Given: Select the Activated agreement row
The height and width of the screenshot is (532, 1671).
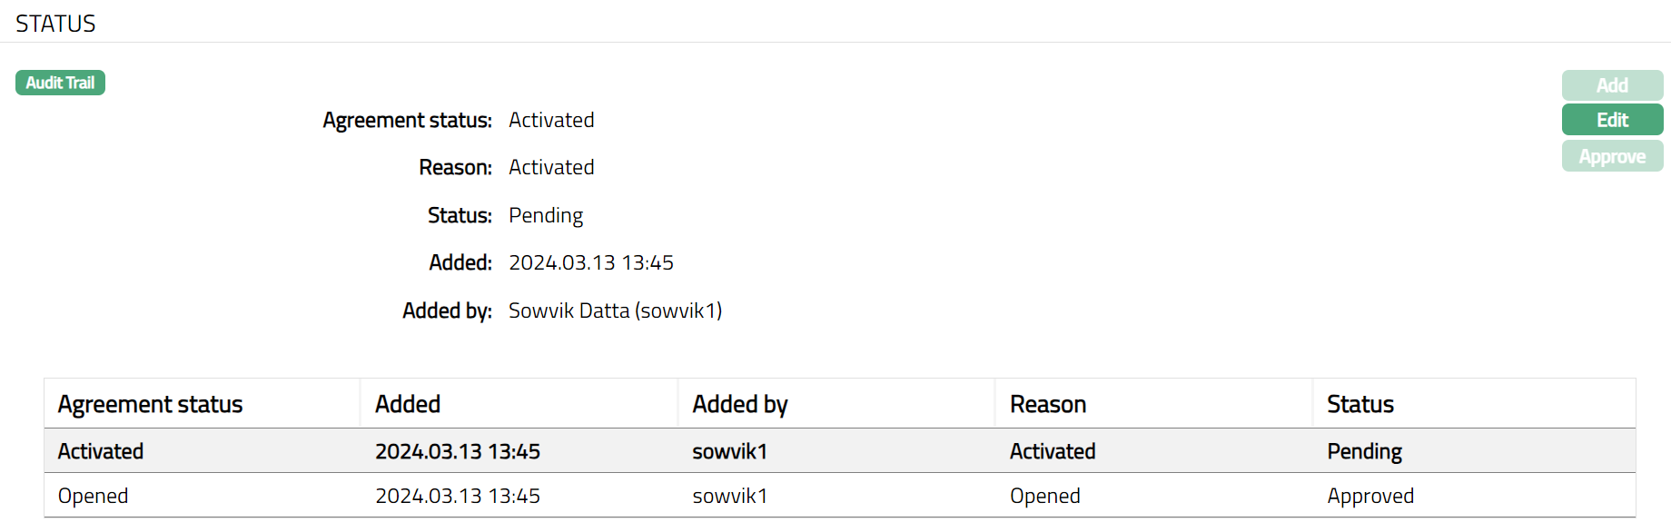Looking at the screenshot, I should [x=101, y=451].
